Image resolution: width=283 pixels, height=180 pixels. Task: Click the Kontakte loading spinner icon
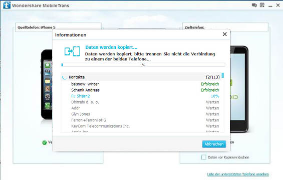pyautogui.click(x=65, y=77)
